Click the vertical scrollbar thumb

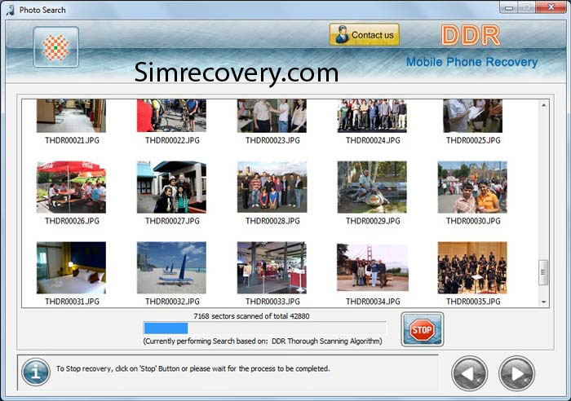tap(543, 272)
